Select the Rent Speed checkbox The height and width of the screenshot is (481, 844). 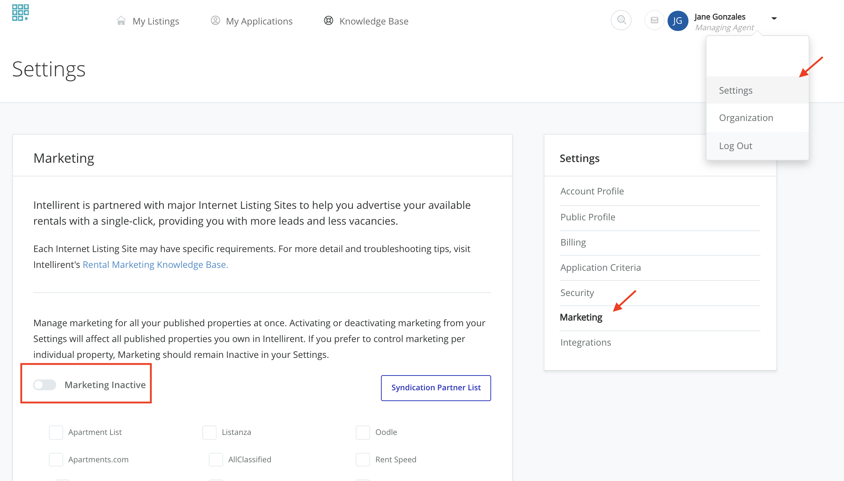pos(363,460)
